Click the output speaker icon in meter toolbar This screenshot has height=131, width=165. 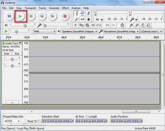(97, 19)
